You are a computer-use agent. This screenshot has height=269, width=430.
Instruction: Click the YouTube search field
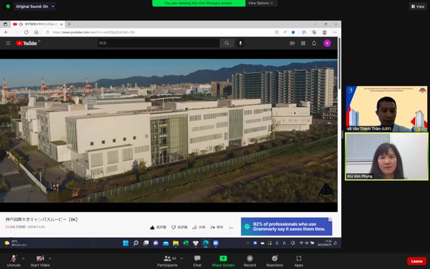tap(159, 43)
